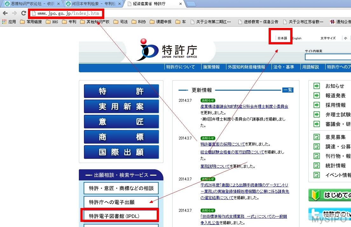Click the browser reload button
The width and height of the screenshot is (351, 227).
tap(24, 13)
